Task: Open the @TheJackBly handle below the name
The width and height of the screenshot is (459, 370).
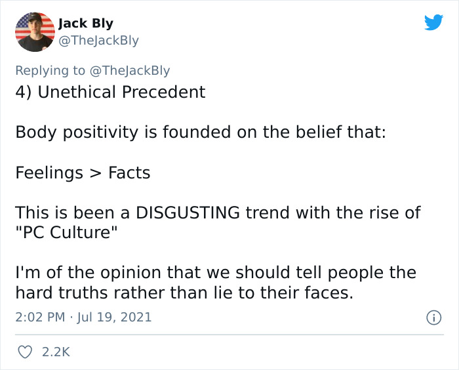Action: (x=98, y=41)
